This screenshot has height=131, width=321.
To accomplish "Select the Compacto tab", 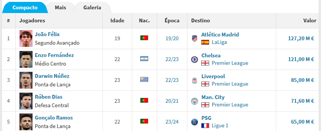I will click(25, 8).
